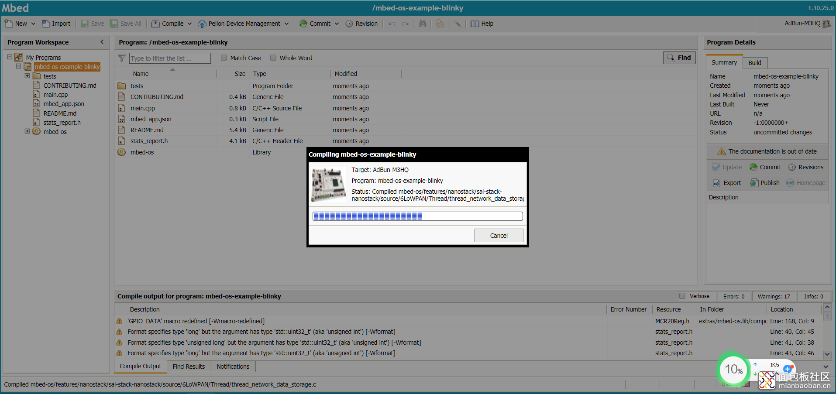The image size is (836, 394).
Task: Select the Find Results tab
Action: [x=189, y=367]
